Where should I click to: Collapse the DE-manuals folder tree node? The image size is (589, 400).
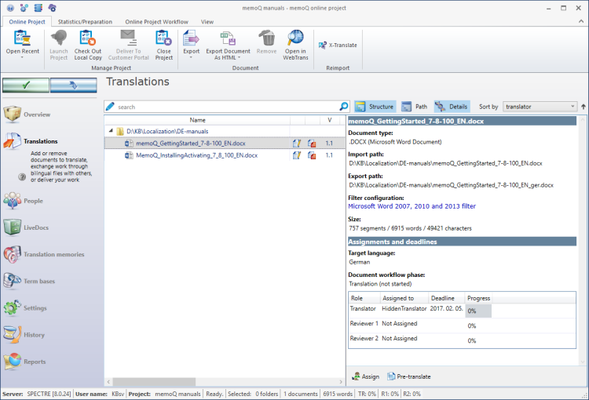111,131
